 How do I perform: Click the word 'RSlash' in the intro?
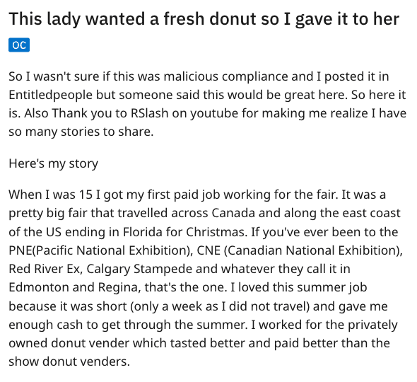click(x=149, y=113)
